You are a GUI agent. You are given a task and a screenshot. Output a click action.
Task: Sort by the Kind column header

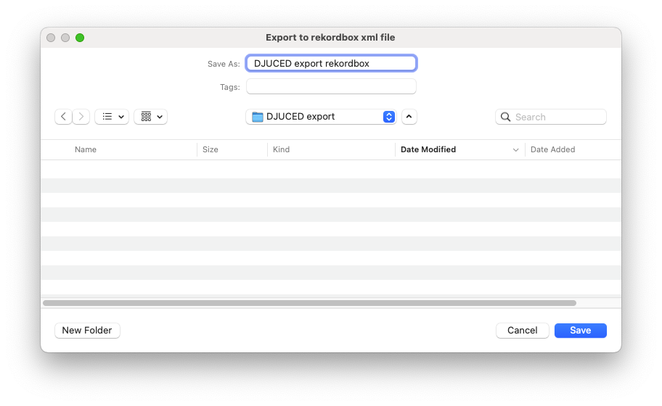(281, 149)
